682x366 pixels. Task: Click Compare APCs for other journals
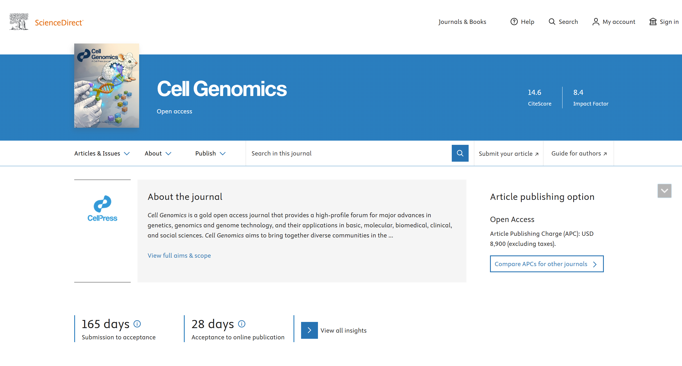(x=547, y=264)
